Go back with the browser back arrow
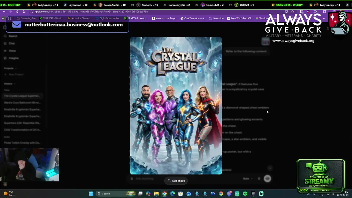 tap(4, 12)
